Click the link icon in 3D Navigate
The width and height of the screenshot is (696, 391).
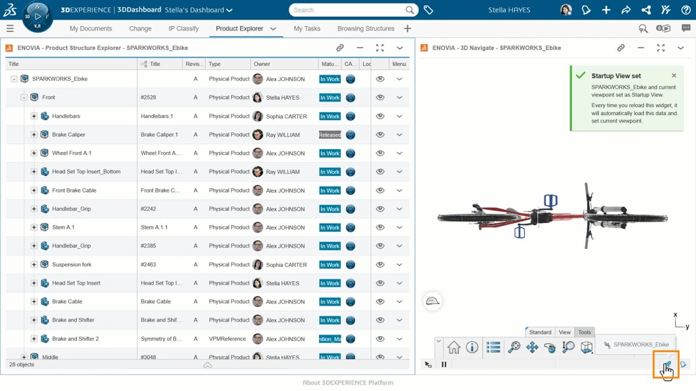tap(621, 48)
